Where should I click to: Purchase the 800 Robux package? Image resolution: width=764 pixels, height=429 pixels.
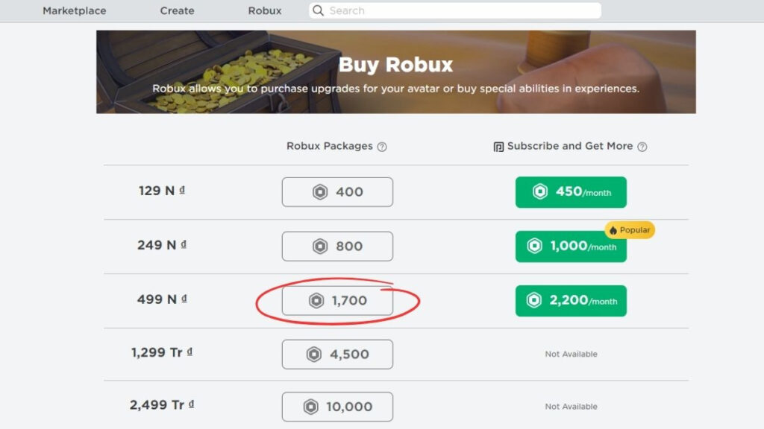pyautogui.click(x=337, y=246)
